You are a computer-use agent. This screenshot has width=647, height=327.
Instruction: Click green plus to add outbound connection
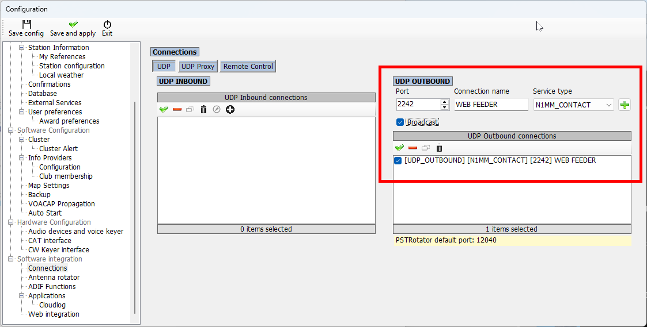click(625, 105)
